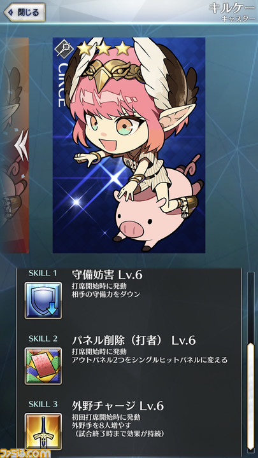Open the Circe character card artwork
258x458 pixels.
(x=129, y=145)
